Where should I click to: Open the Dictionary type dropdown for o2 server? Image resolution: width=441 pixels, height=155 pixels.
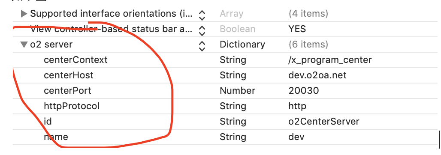pos(242,45)
